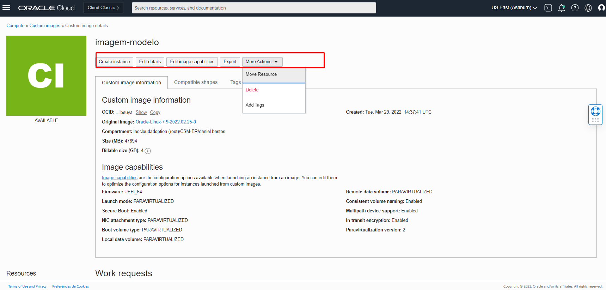Viewport: 606px width, 290px height.
Task: Click the Paravirtualization version value
Action: coord(404,230)
